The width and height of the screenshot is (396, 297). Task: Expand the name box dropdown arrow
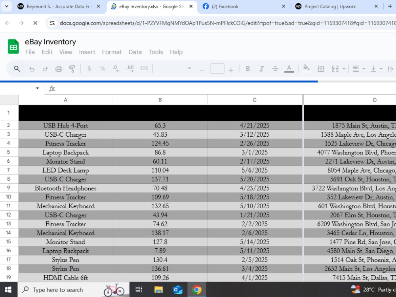tap(37, 88)
